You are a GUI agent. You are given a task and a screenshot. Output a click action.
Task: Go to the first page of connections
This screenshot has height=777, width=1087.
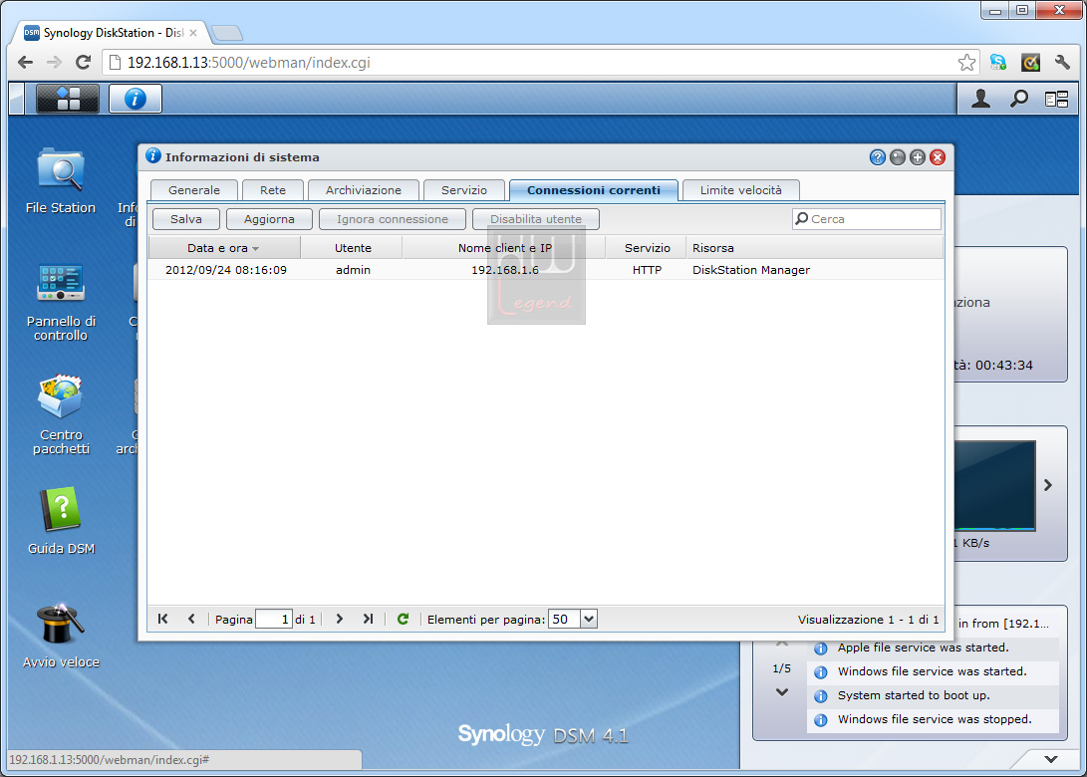(x=163, y=619)
